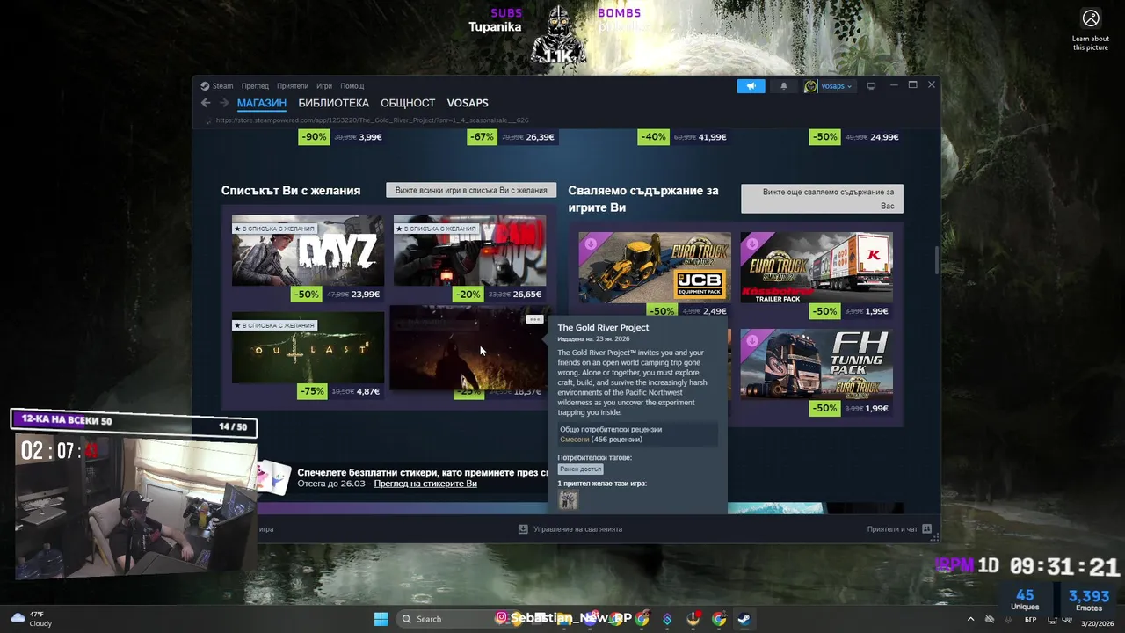Open The Gold River Project capsule

469,347
